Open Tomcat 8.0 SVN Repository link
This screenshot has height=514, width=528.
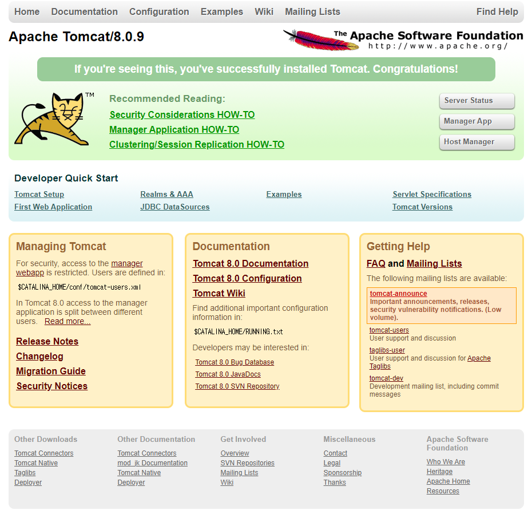237,386
